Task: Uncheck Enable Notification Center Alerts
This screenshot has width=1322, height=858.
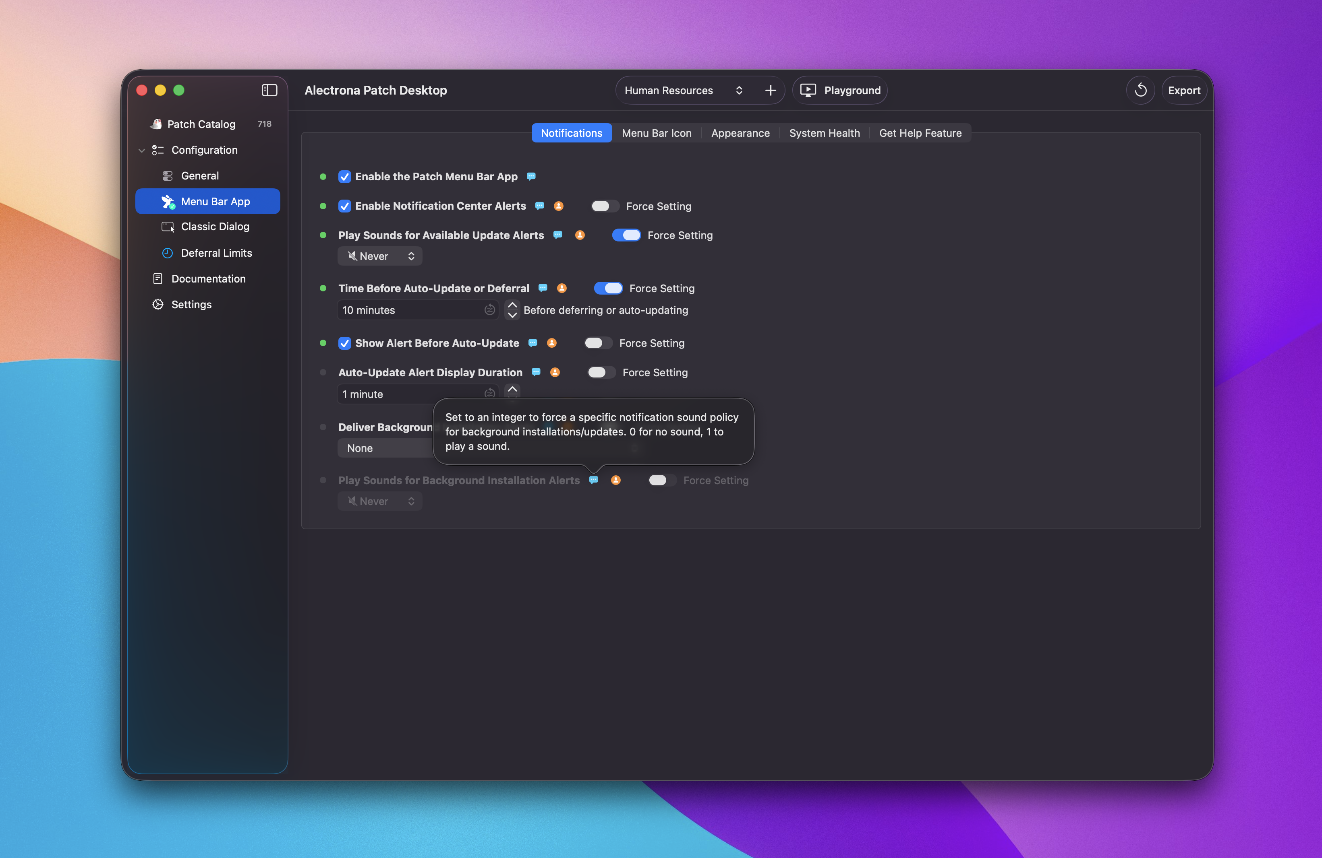Action: pyautogui.click(x=344, y=206)
